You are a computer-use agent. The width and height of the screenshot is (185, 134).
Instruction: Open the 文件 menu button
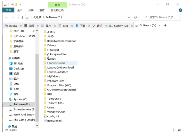tap(8, 10)
